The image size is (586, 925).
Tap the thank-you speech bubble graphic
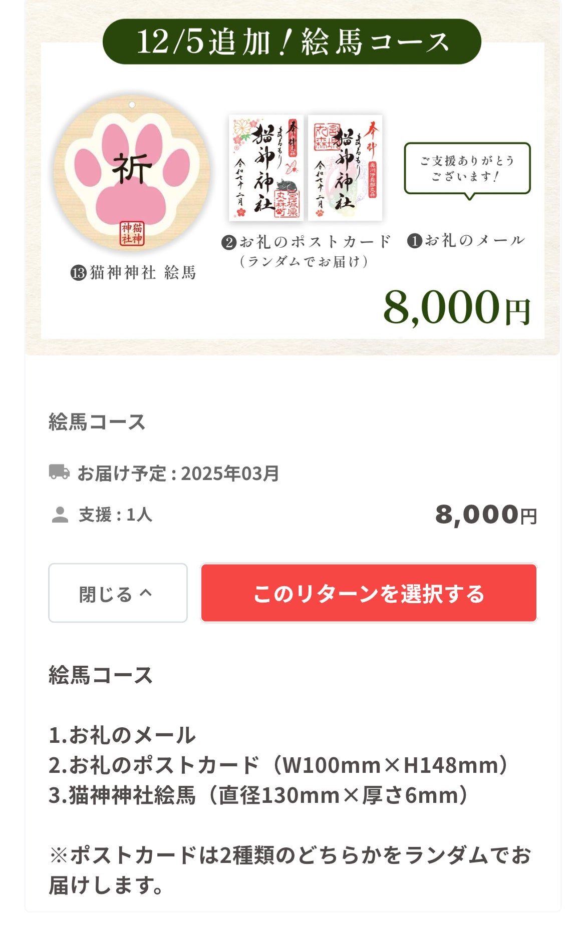click(467, 169)
